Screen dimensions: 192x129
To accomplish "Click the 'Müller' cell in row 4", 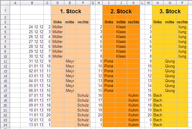I will click(58, 27).
